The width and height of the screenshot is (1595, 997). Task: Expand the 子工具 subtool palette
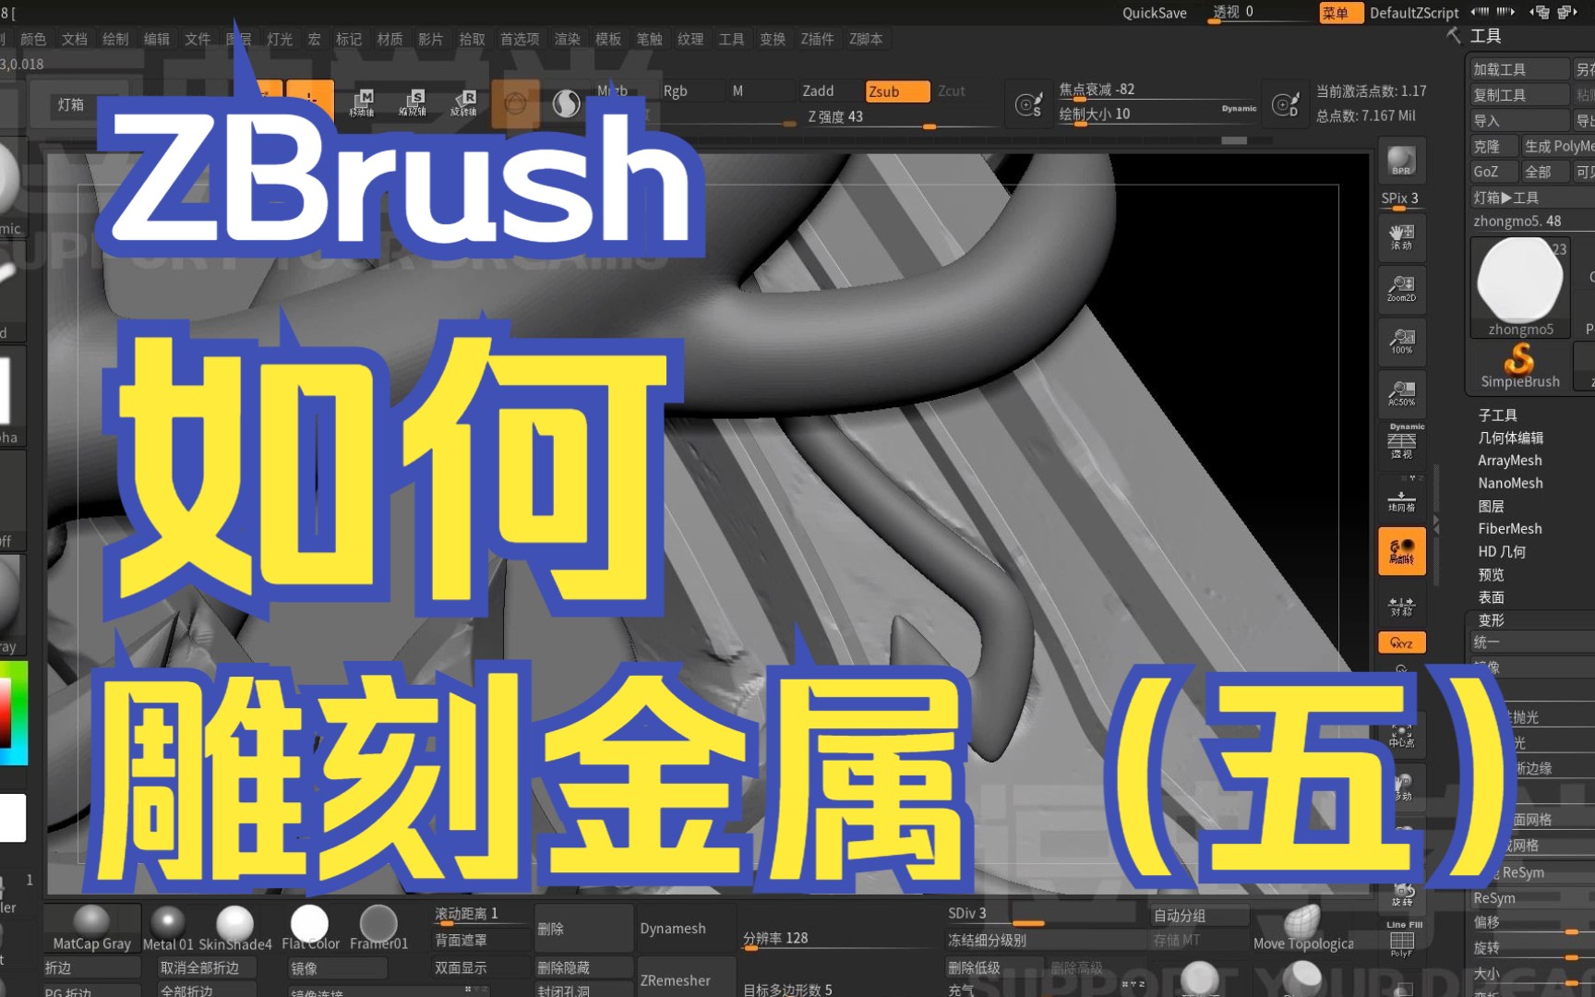[x=1497, y=415]
